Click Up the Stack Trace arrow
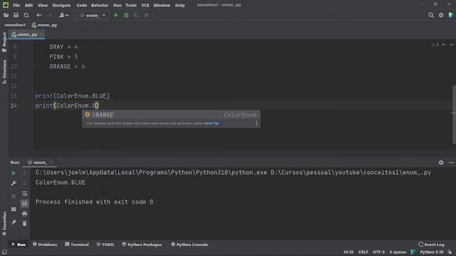Viewport: 456px width, 256px height. (25, 174)
